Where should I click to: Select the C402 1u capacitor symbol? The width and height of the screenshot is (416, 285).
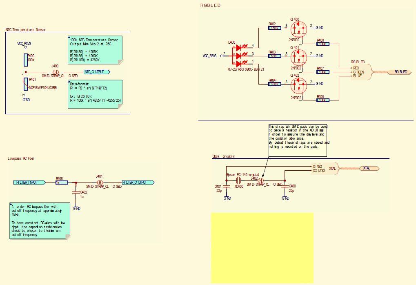click(x=77, y=192)
